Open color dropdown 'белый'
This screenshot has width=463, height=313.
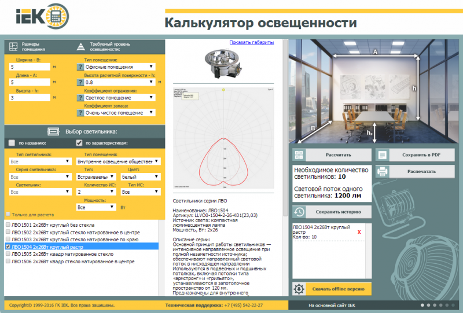click(141, 176)
